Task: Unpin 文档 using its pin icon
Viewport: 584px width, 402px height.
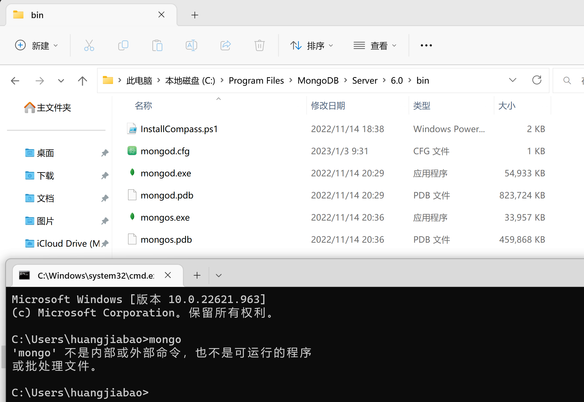Action: (x=105, y=198)
